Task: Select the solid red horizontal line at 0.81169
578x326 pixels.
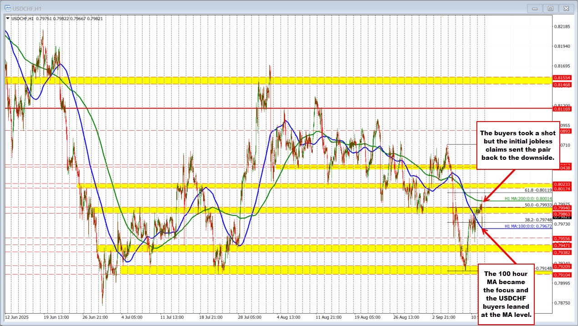Action: (278, 108)
